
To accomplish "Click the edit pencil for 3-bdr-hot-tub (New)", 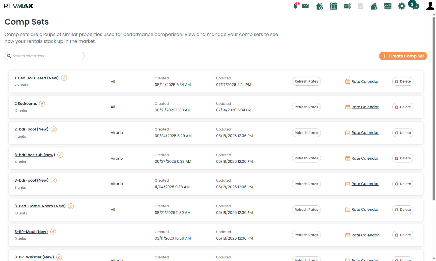I will (x=60, y=155).
